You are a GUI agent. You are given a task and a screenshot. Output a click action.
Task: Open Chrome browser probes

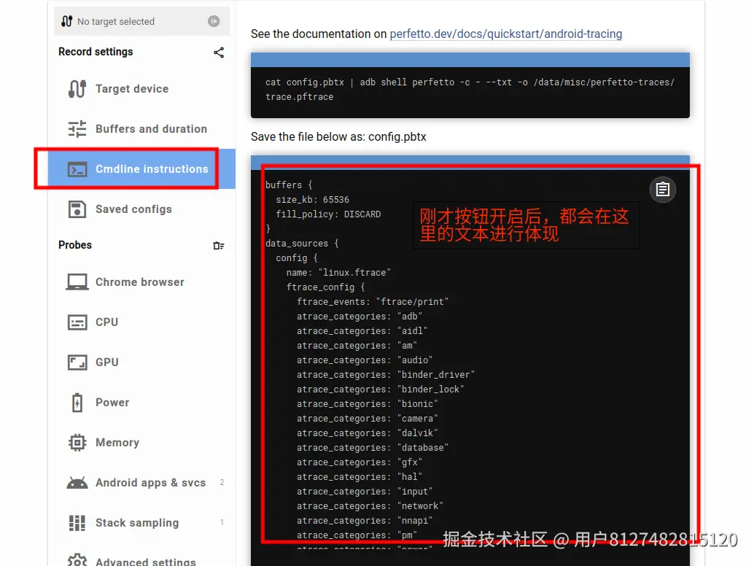141,282
